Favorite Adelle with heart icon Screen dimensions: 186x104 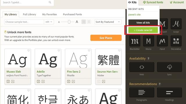tap(59, 51)
